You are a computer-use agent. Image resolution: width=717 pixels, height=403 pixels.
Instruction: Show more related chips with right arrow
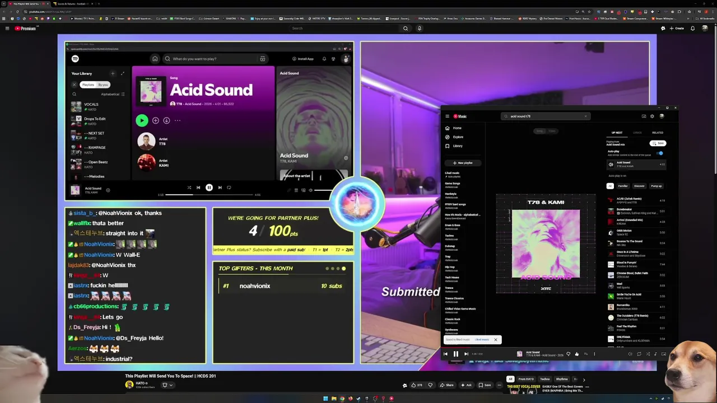[x=584, y=379]
